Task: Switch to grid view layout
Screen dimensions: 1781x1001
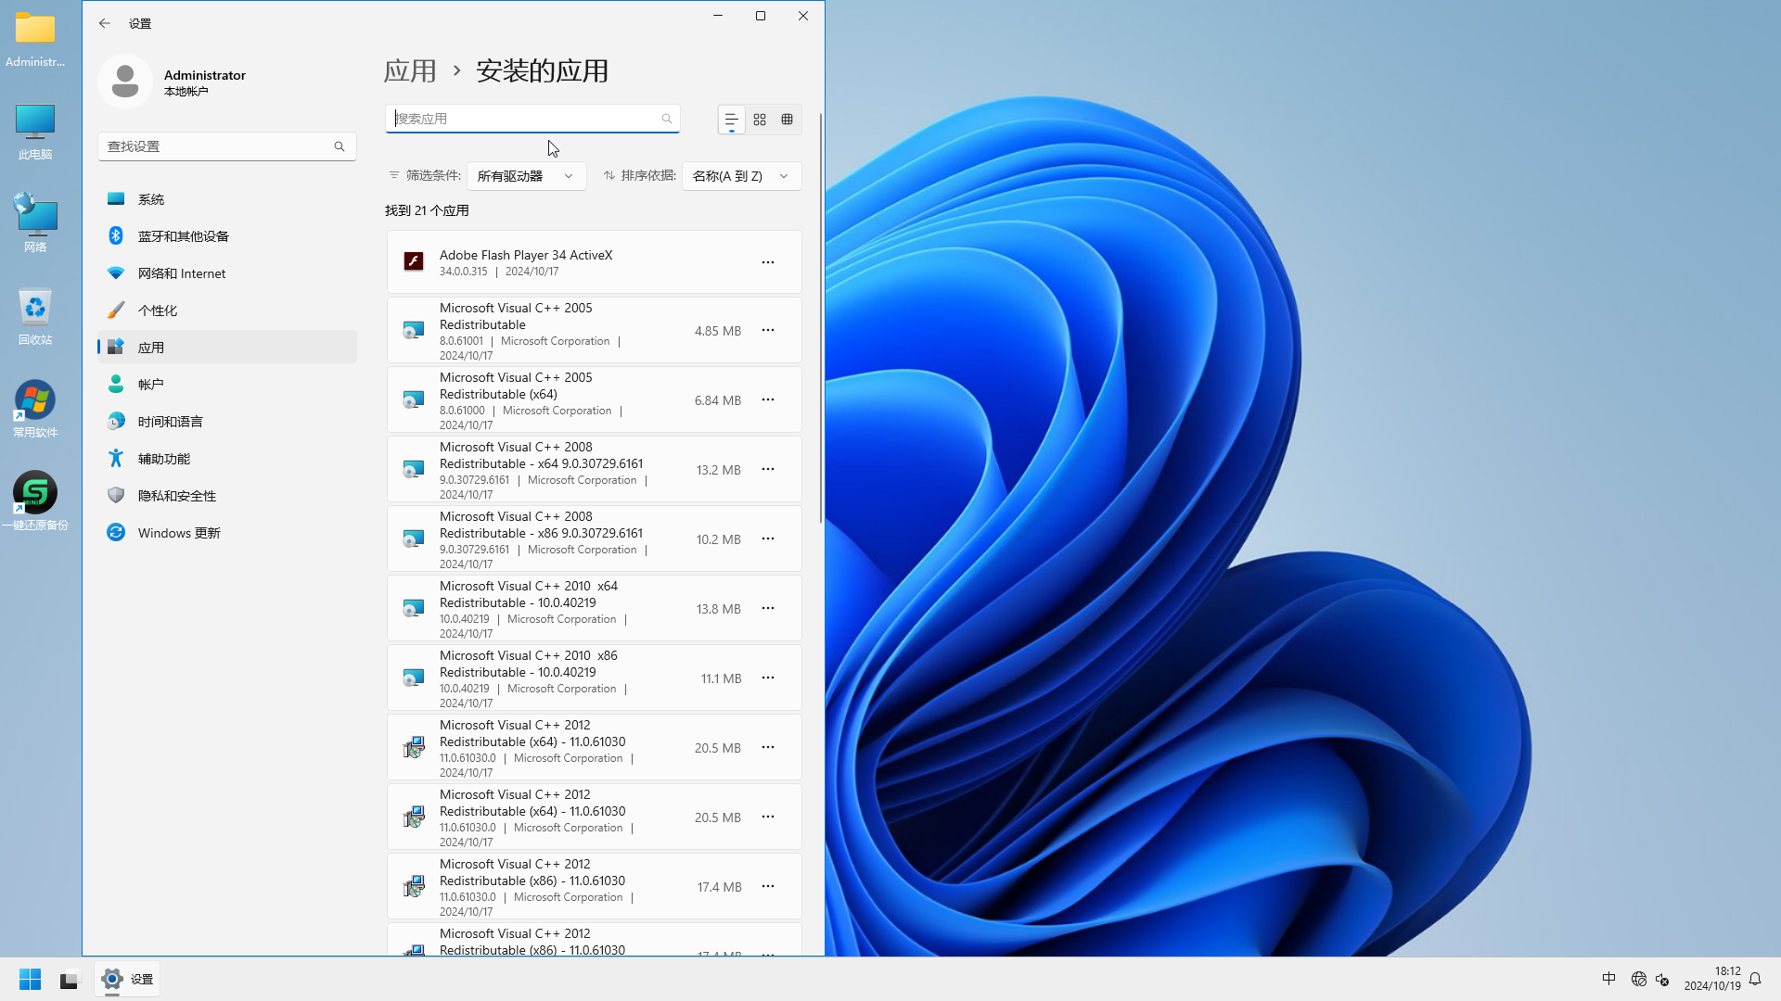Action: pos(760,120)
